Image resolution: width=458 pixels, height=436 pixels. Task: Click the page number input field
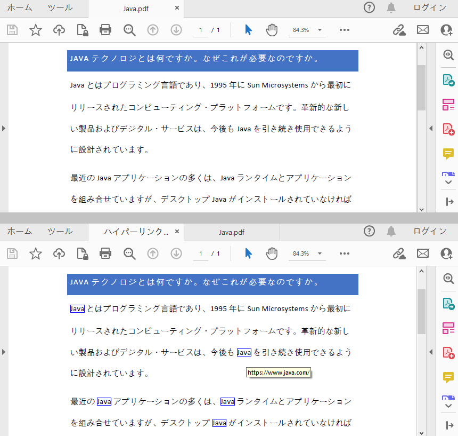(x=200, y=30)
